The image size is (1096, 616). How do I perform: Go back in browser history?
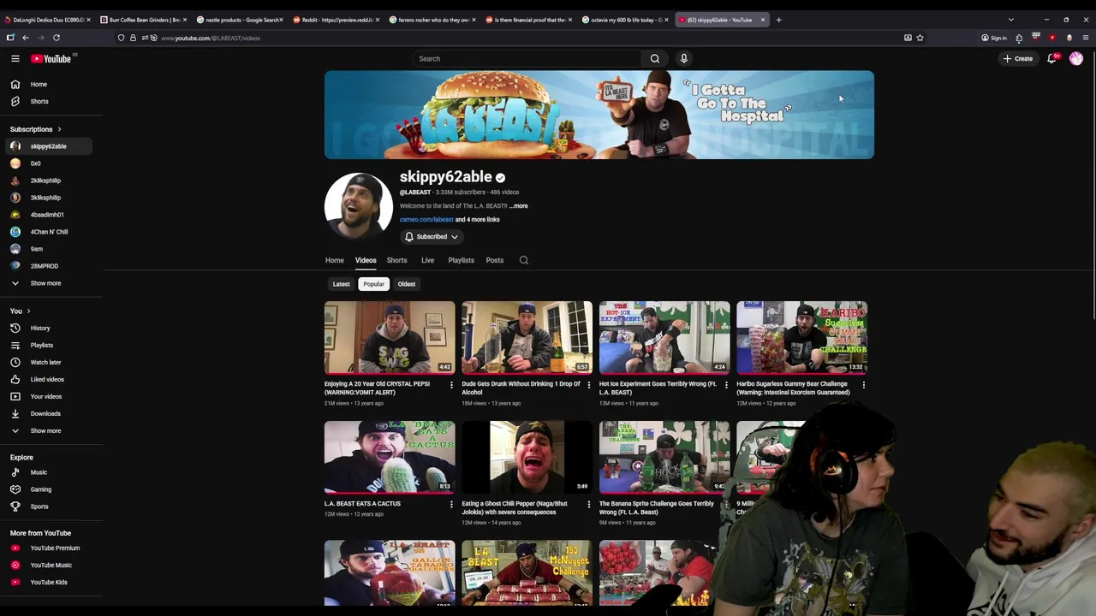click(26, 38)
